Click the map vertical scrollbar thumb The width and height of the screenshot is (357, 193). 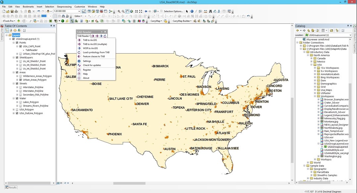[292, 130]
